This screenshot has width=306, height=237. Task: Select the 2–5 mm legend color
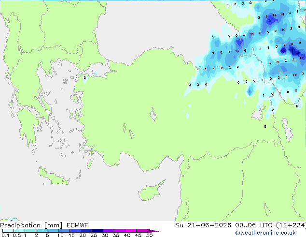(42, 231)
